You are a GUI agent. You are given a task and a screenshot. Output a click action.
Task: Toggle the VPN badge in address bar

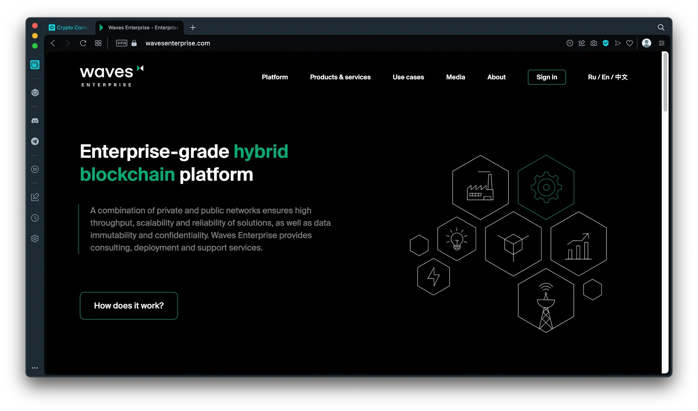point(122,43)
